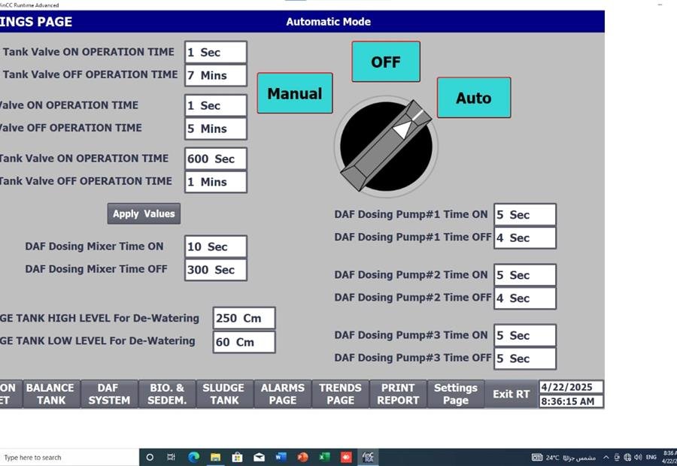Edit DAF Dosing Mixer Time ON field
The width and height of the screenshot is (677, 466).
pyautogui.click(x=216, y=247)
